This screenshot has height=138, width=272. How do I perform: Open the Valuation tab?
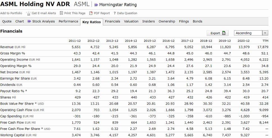click(131, 22)
